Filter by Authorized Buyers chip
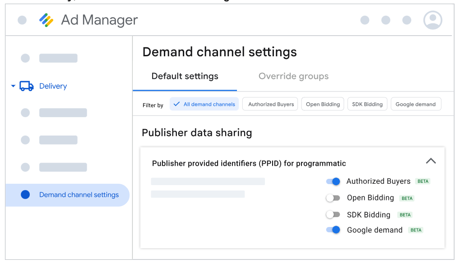 click(270, 104)
